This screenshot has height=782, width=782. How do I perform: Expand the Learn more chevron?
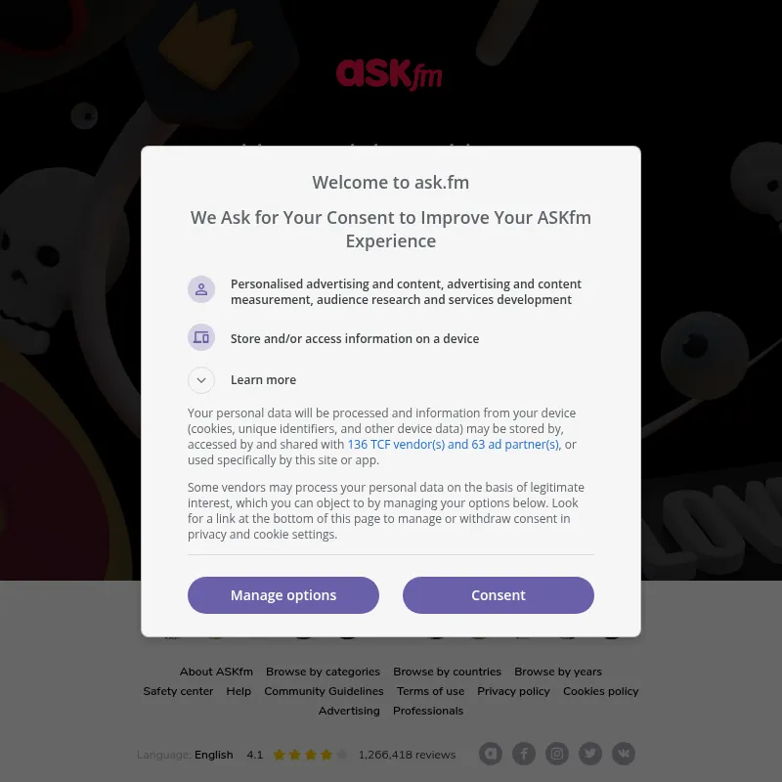pyautogui.click(x=201, y=380)
